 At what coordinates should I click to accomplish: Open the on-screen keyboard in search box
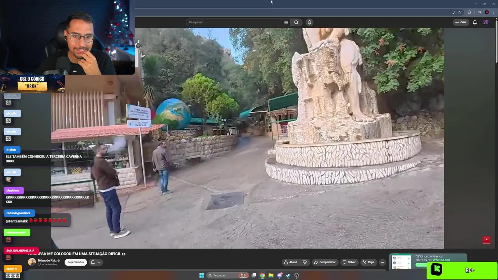pyautogui.click(x=286, y=22)
